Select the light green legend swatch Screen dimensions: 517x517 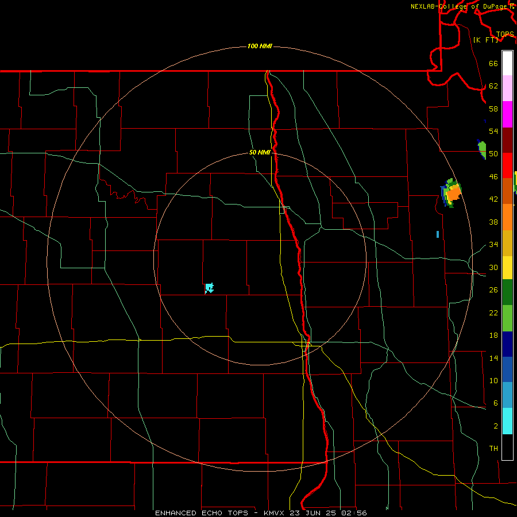(x=507, y=318)
